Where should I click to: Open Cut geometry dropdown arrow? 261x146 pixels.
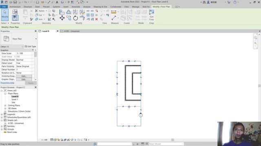tap(44, 15)
